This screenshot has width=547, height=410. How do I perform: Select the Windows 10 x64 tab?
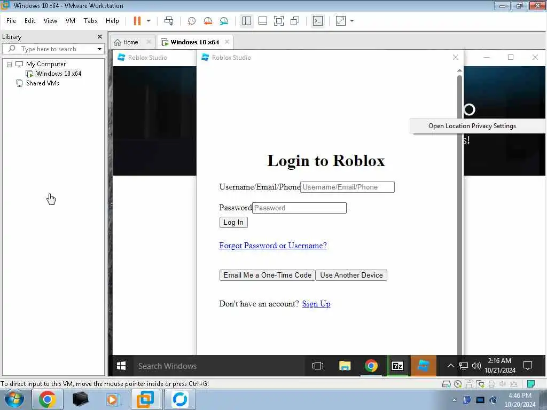pyautogui.click(x=194, y=42)
